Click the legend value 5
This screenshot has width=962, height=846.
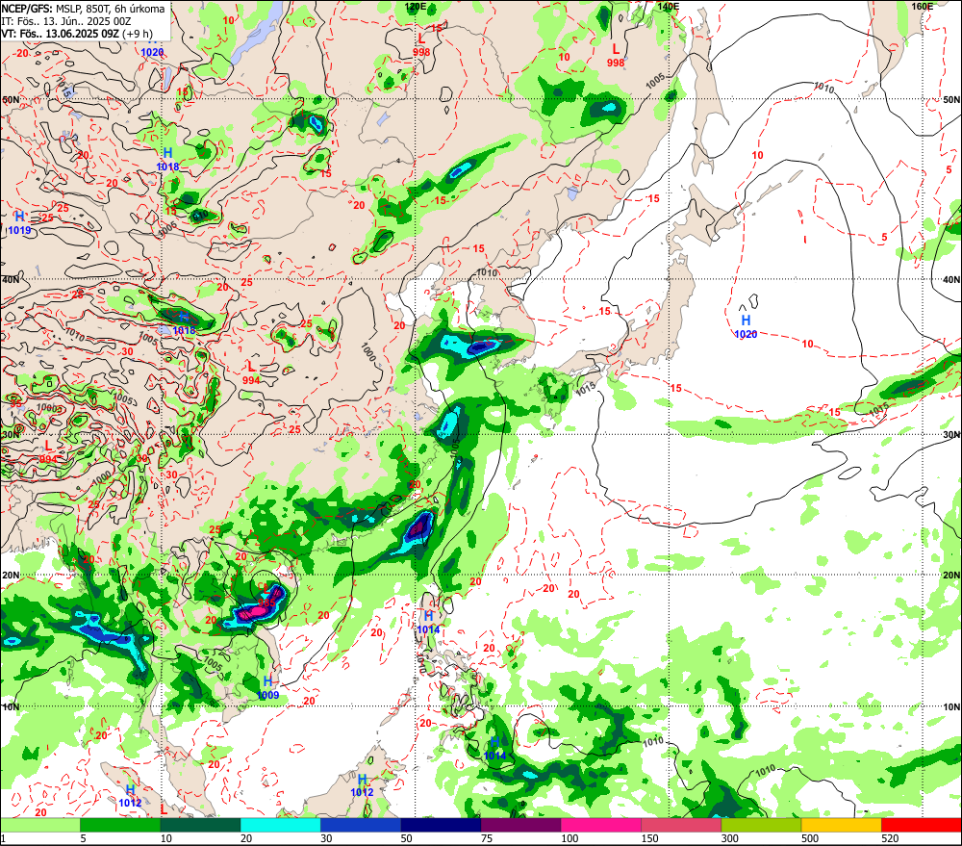pos(83,838)
